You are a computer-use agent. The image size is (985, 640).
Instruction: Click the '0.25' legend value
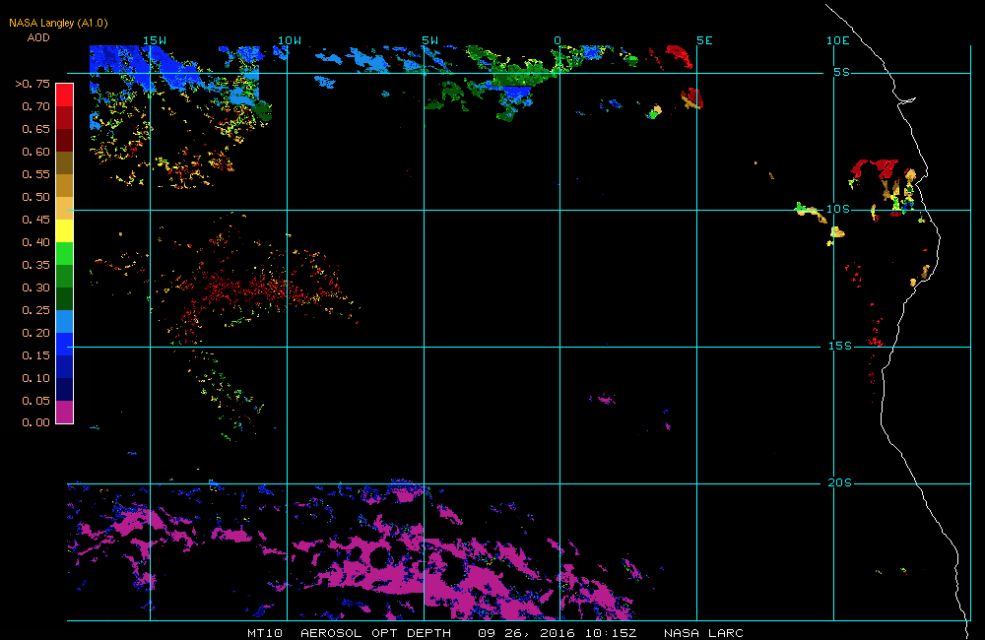click(x=35, y=310)
